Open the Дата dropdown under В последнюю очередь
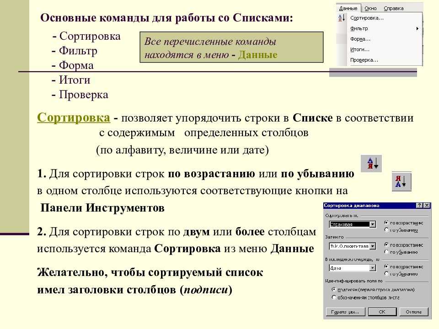 point(372,268)
